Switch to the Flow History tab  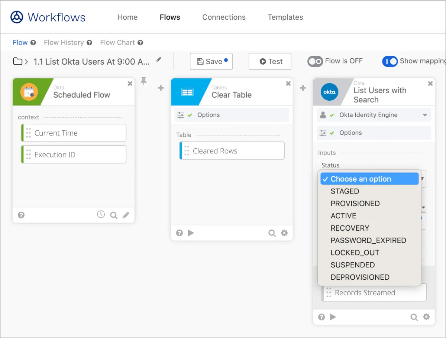64,42
